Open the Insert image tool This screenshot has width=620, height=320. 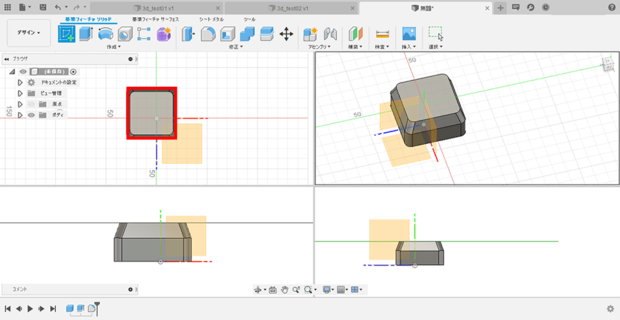point(409,34)
